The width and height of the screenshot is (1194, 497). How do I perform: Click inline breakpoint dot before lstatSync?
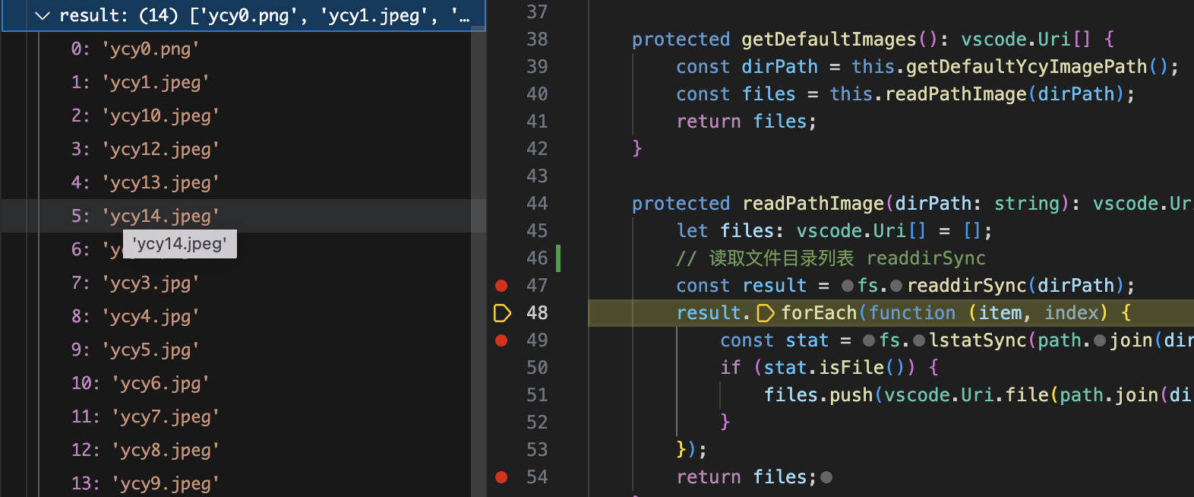click(919, 340)
